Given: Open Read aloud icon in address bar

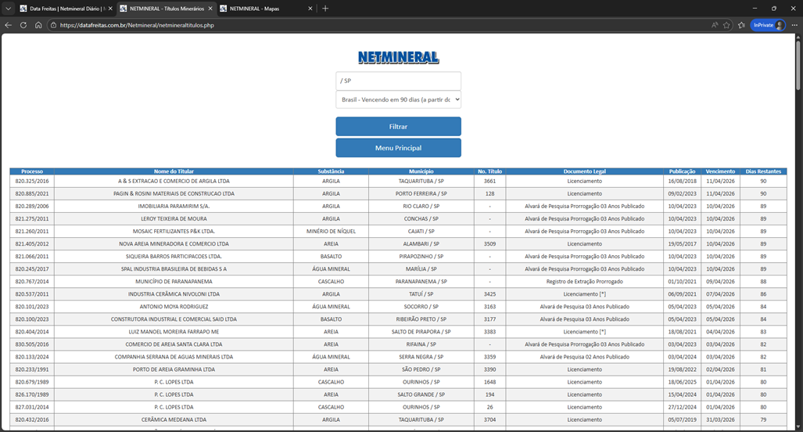Looking at the screenshot, I should pos(715,25).
